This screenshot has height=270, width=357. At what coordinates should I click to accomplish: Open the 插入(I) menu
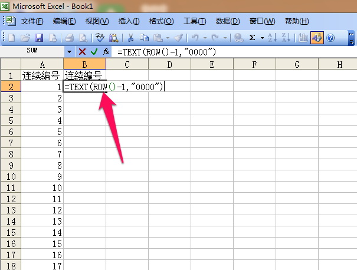point(129,21)
